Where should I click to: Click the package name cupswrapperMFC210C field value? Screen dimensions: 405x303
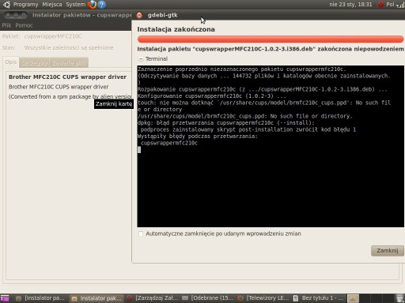tap(53, 36)
